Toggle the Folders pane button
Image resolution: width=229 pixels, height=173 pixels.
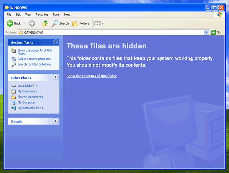coord(81,24)
